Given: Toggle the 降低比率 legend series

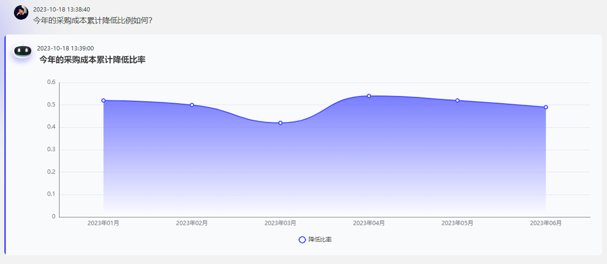Looking at the screenshot, I should click(x=315, y=239).
